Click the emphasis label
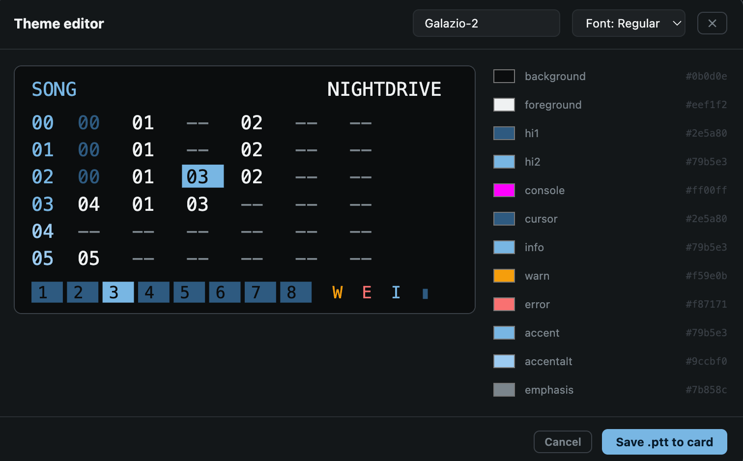This screenshot has height=461, width=743. coord(549,390)
